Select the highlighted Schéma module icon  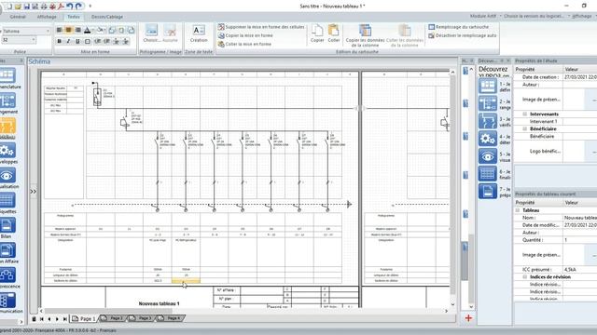[x=7, y=126]
